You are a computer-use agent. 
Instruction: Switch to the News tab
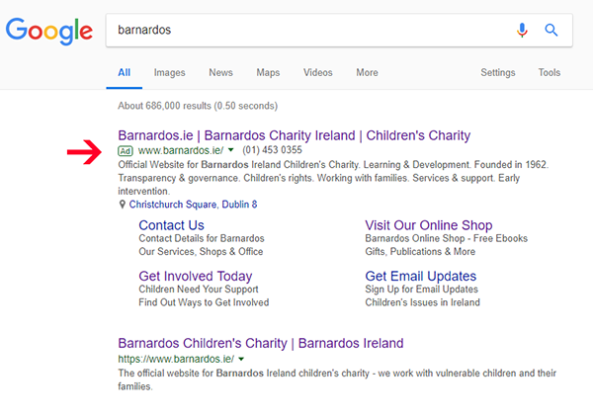220,72
